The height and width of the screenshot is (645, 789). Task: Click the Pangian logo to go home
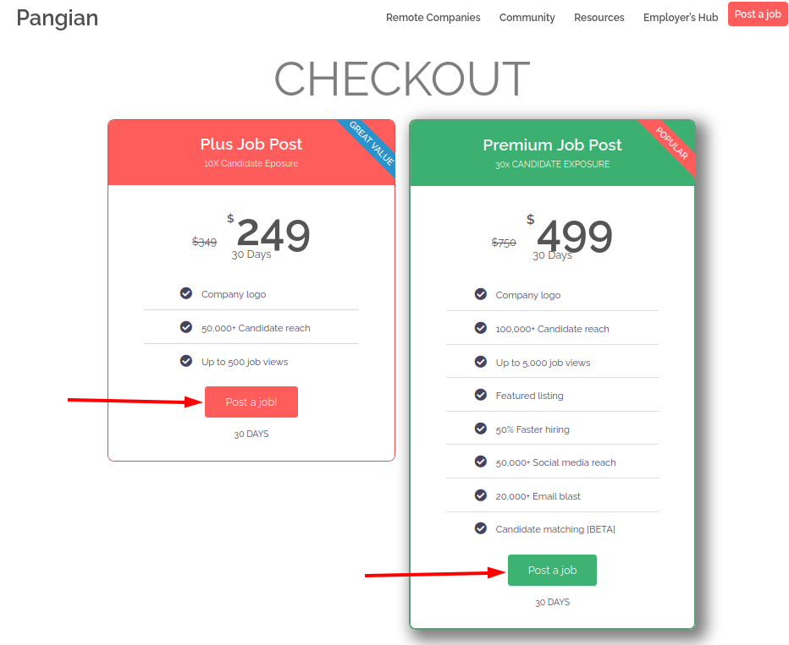58,18
